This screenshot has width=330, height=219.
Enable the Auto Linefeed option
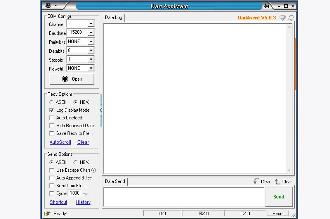(x=52, y=118)
